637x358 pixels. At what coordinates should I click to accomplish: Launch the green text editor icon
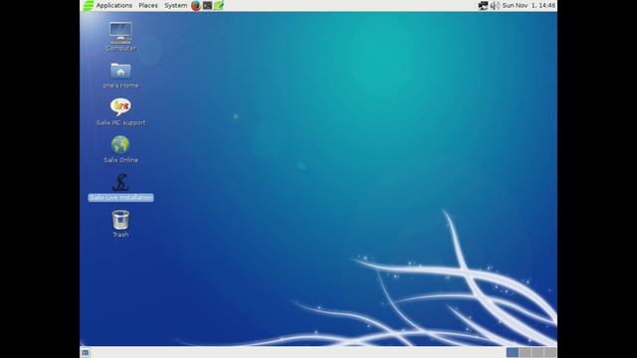click(219, 6)
